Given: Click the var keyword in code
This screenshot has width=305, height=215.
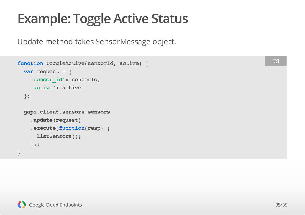Looking at the screenshot, I should point(29,72).
